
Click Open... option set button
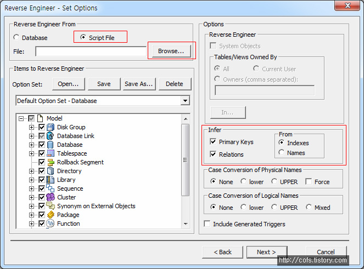tap(69, 84)
